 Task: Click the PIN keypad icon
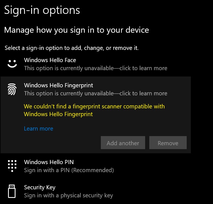(12, 166)
